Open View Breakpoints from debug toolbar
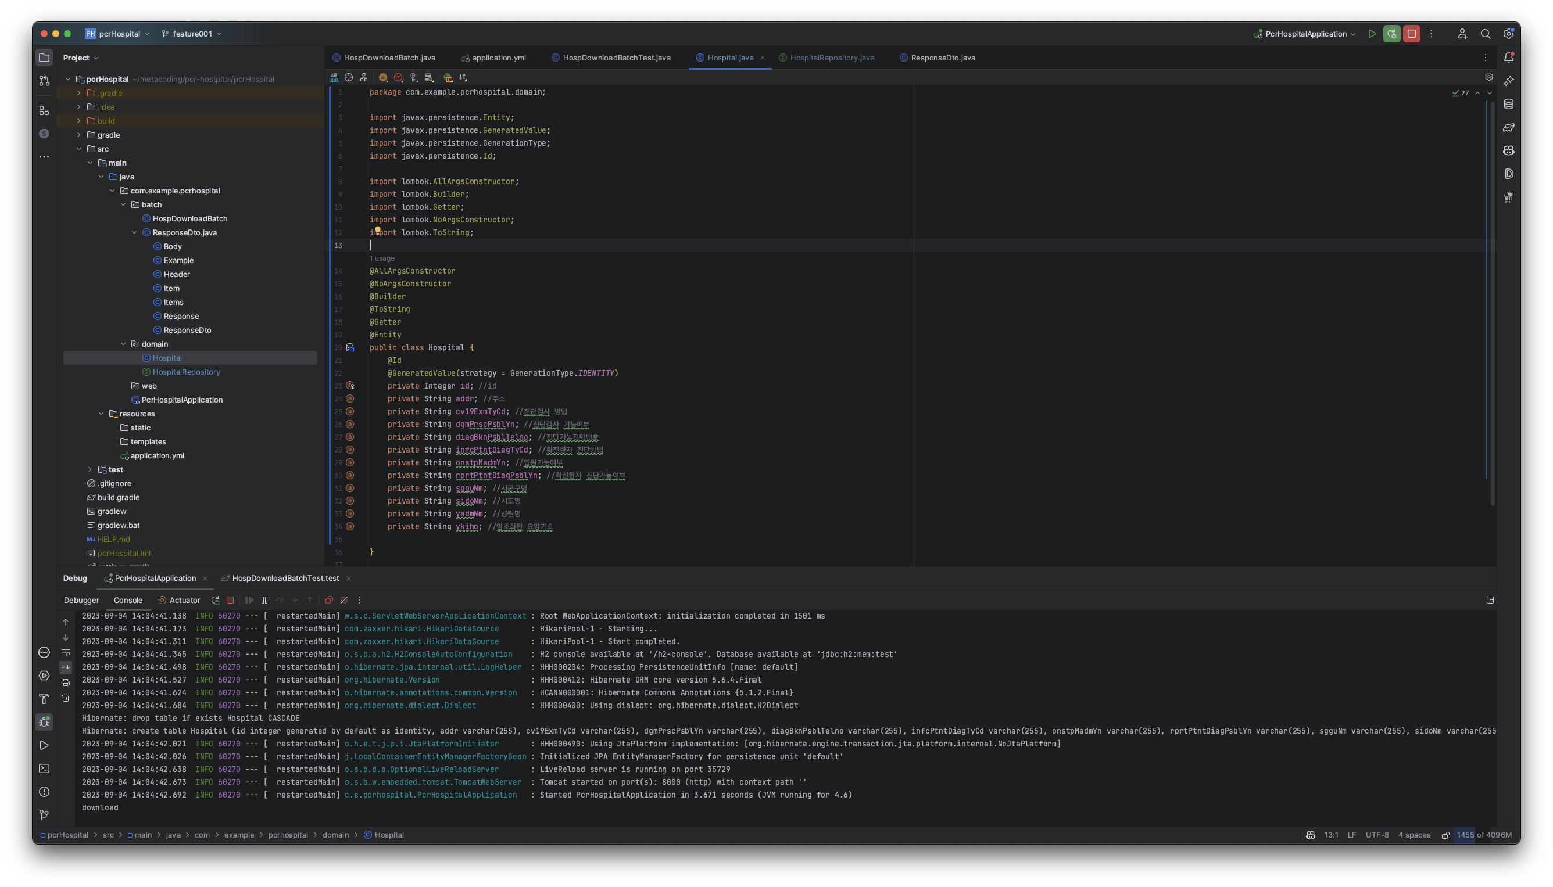 coord(328,600)
